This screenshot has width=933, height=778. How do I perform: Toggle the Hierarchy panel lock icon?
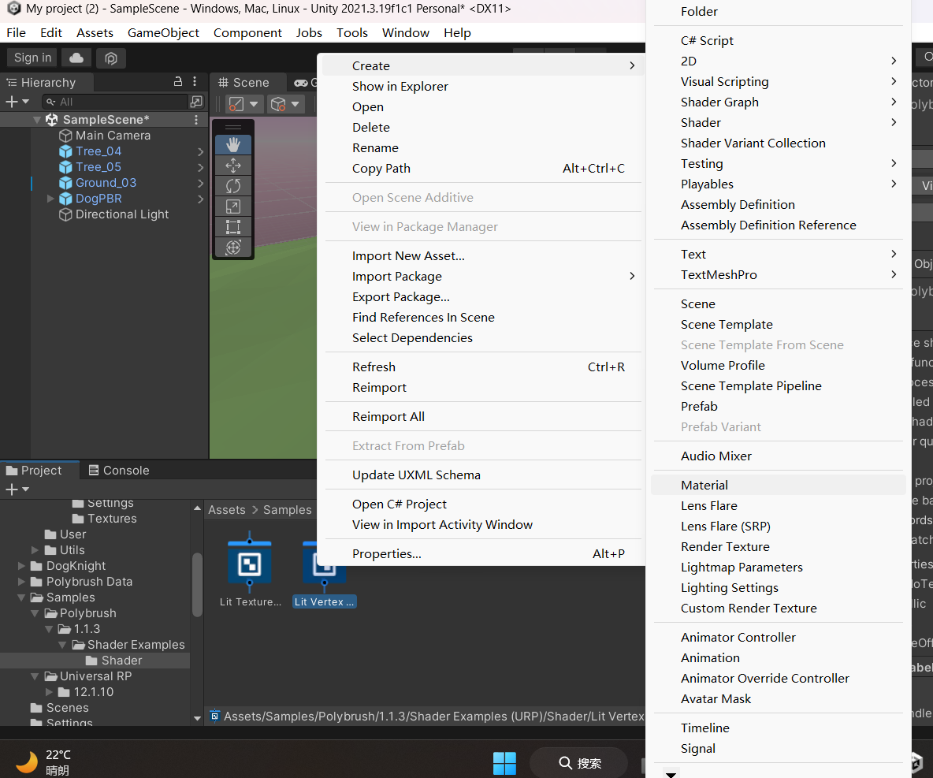click(178, 81)
